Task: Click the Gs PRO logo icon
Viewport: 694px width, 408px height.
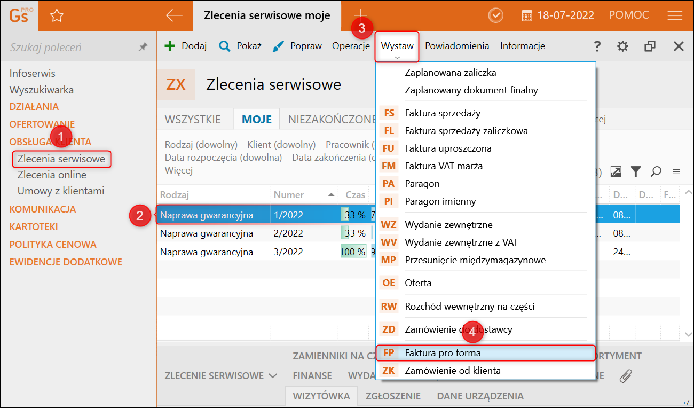Action: (x=21, y=15)
